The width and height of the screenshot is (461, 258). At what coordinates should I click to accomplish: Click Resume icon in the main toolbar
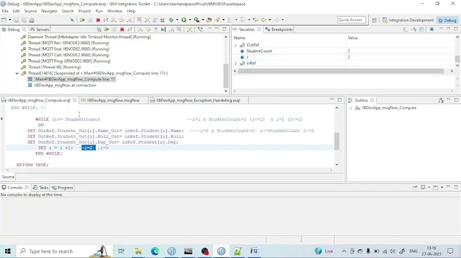(83, 20)
